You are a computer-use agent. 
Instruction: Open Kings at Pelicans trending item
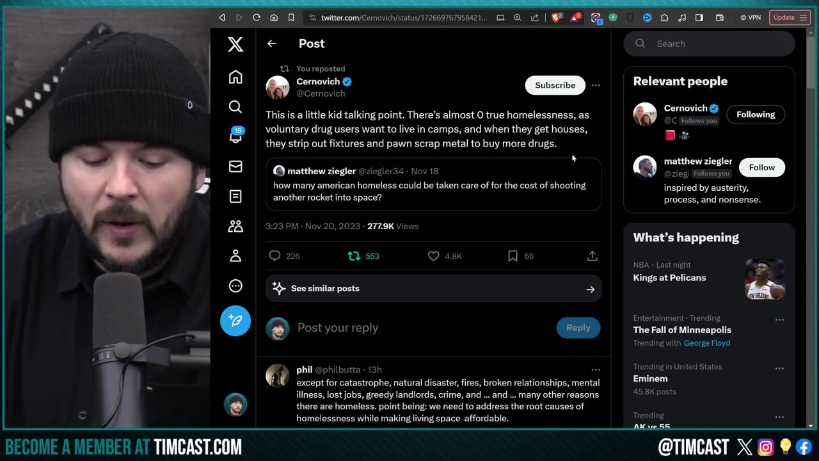669,277
